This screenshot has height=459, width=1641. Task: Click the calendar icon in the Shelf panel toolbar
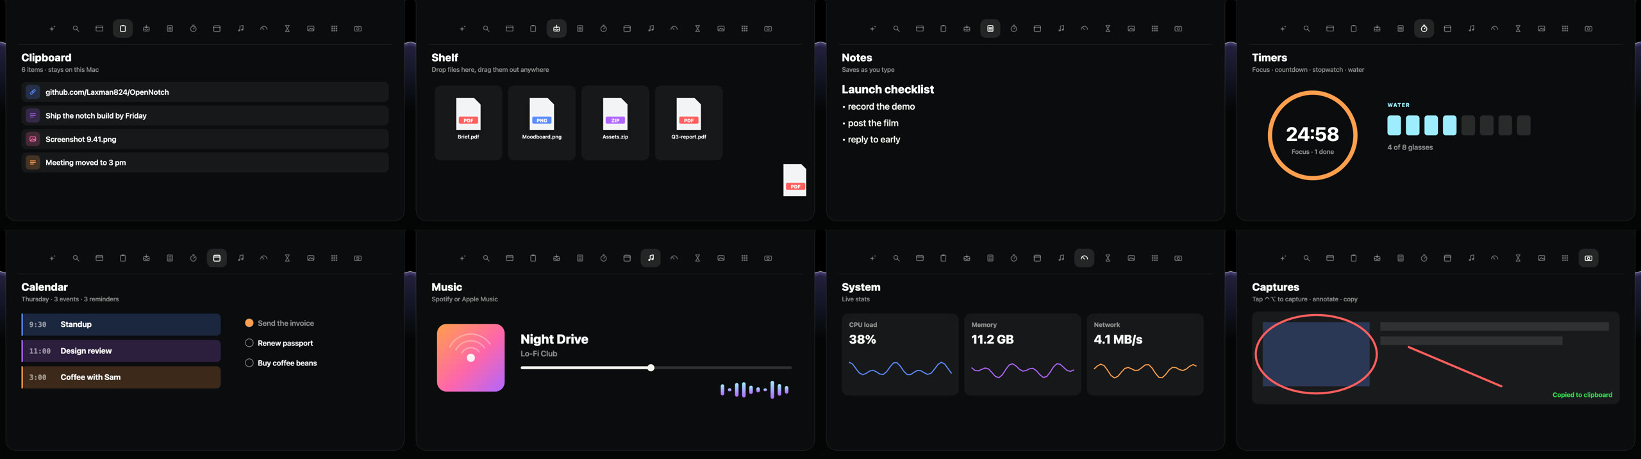(627, 29)
